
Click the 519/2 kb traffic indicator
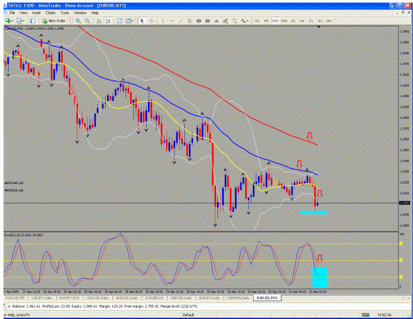point(385,315)
